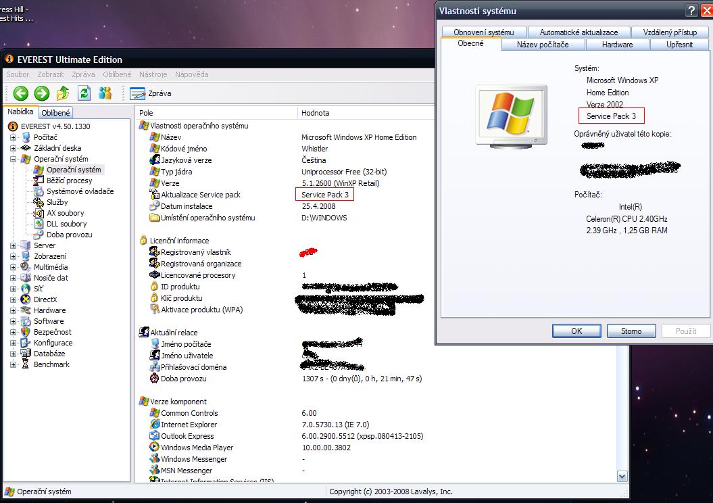This screenshot has height=503, width=713.
Task: Click the help question mark button
Action: point(691,10)
